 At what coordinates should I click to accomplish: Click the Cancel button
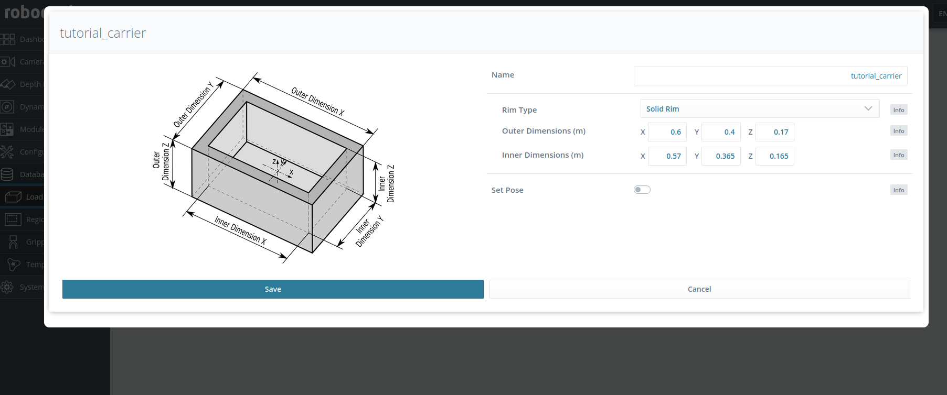(x=699, y=289)
